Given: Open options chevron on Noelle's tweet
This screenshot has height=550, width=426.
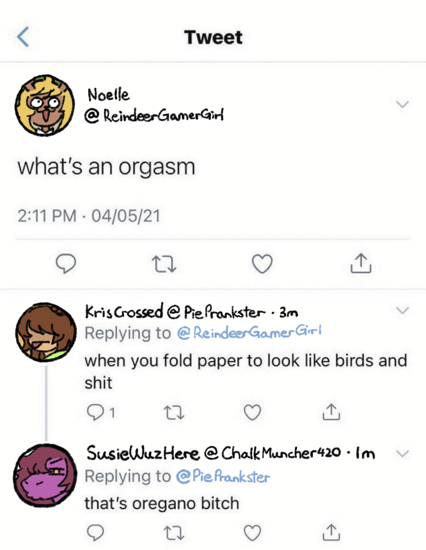Looking at the screenshot, I should click(x=402, y=104).
